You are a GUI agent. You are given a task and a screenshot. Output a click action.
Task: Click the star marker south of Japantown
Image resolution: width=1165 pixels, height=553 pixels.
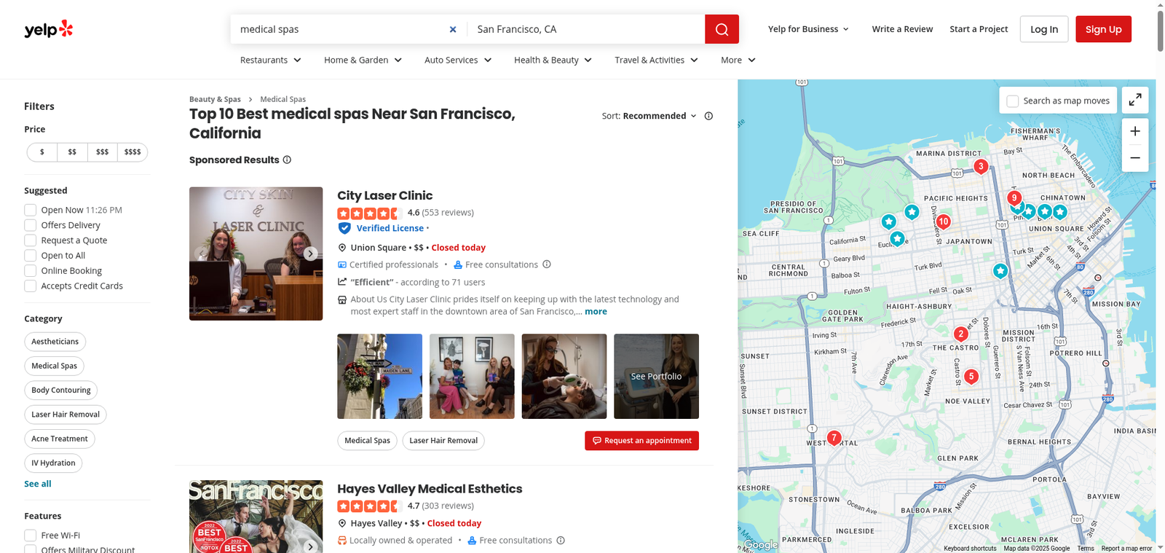coord(1000,271)
